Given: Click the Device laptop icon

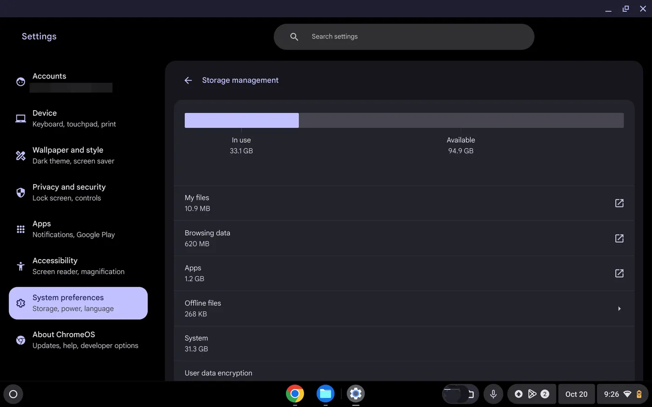Looking at the screenshot, I should tap(20, 119).
